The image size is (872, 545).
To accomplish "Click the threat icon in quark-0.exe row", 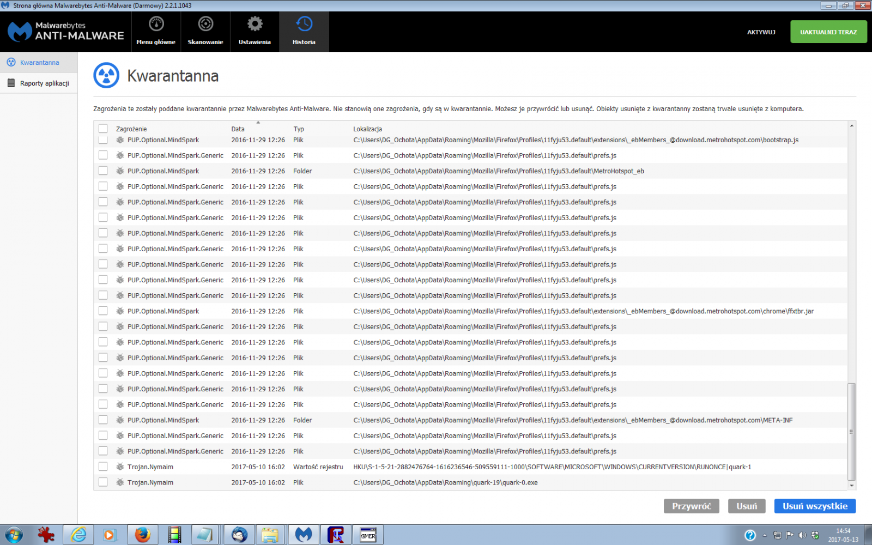I will click(120, 482).
